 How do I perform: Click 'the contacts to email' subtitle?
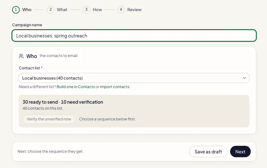coord(58,56)
